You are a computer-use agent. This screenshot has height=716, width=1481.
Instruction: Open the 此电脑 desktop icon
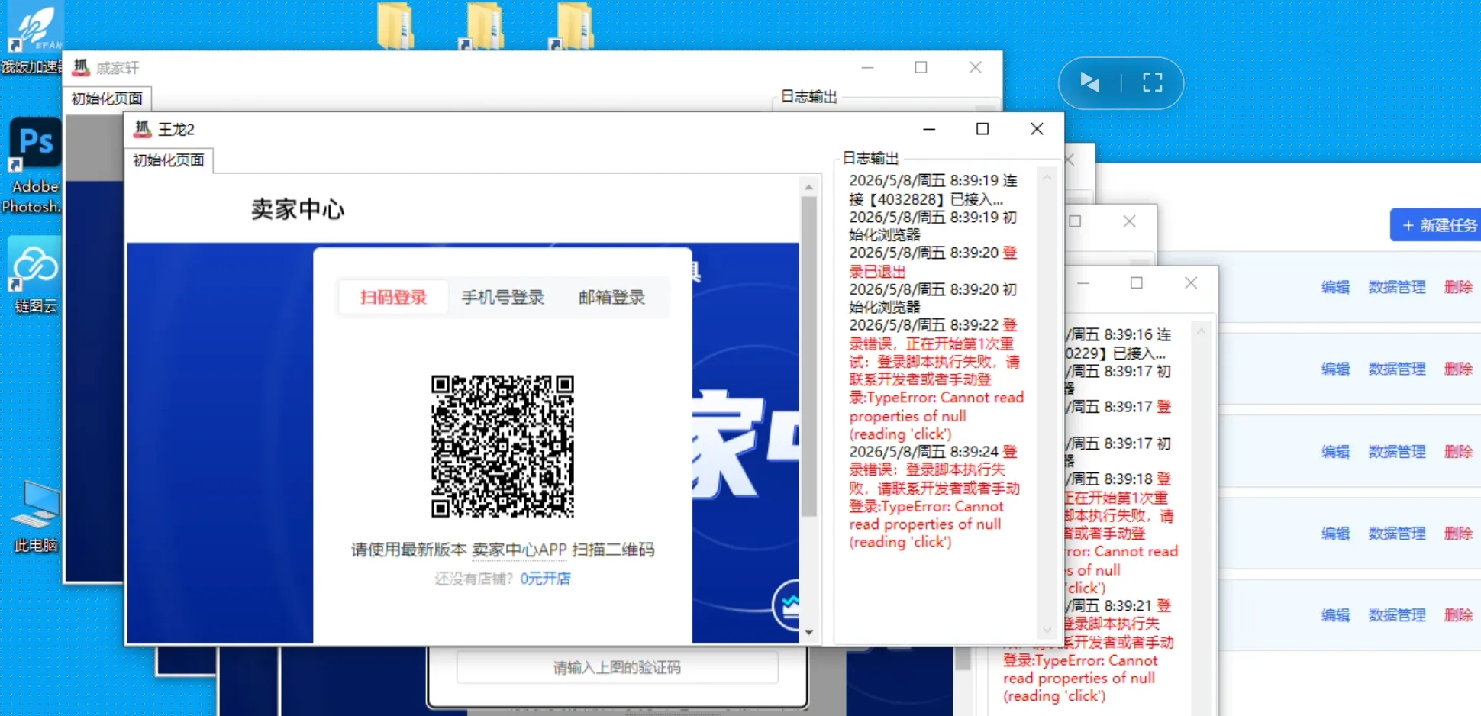point(35,516)
